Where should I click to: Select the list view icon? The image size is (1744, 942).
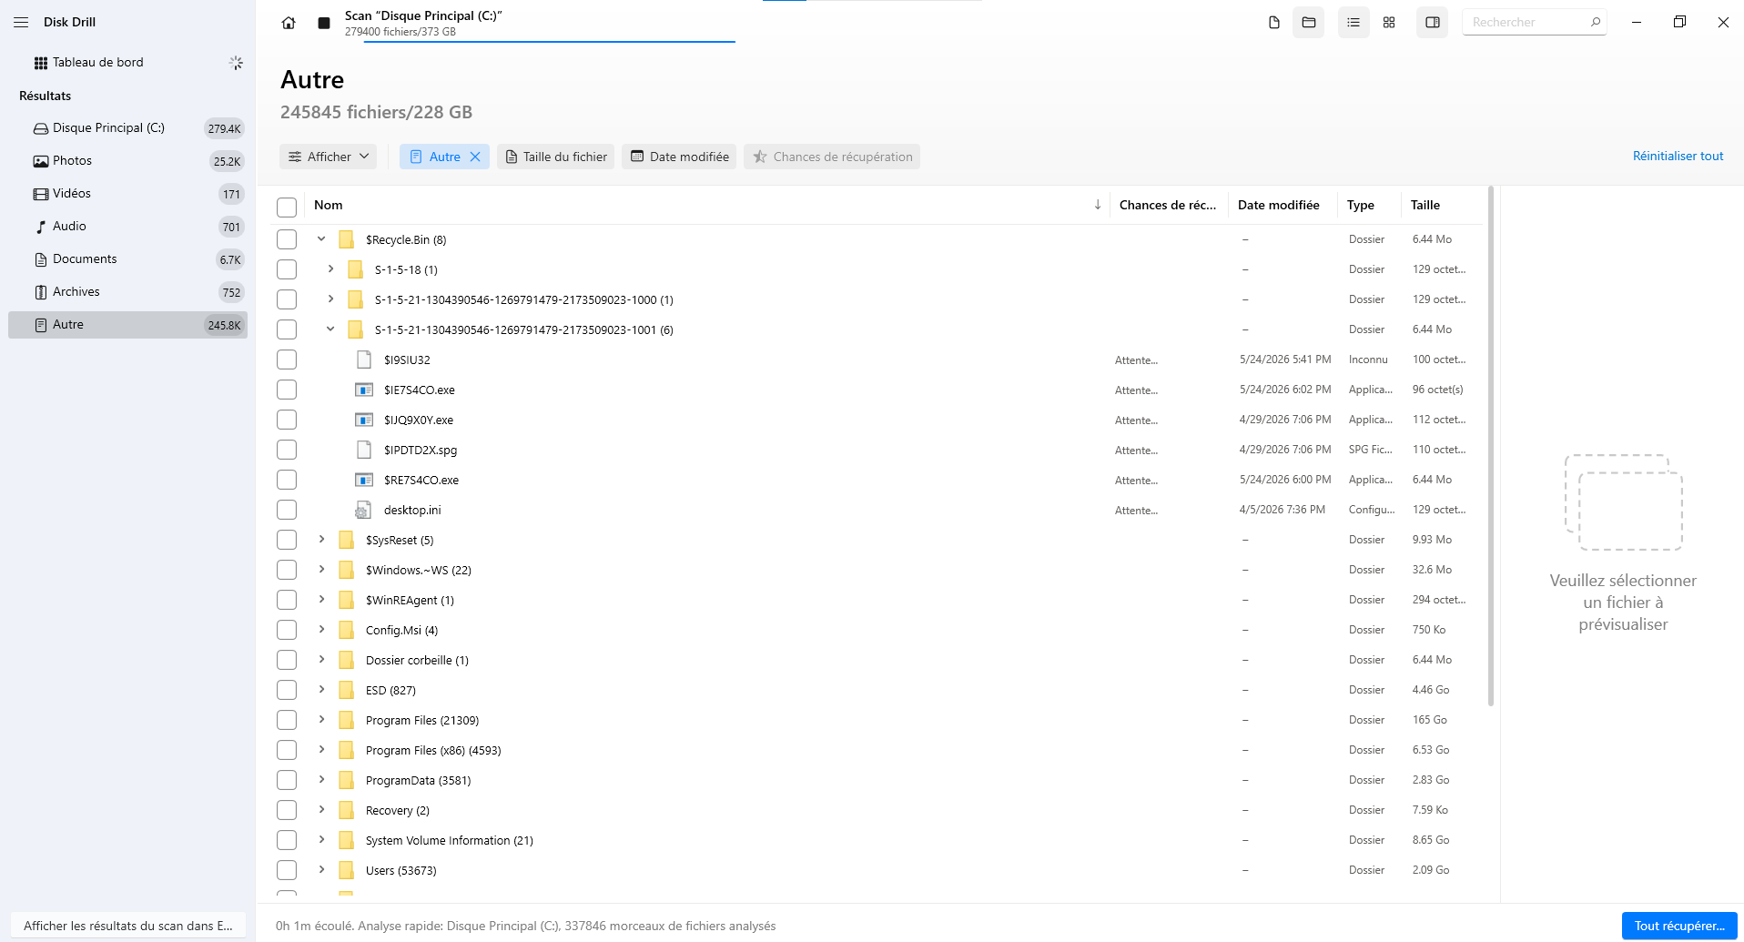pos(1354,22)
